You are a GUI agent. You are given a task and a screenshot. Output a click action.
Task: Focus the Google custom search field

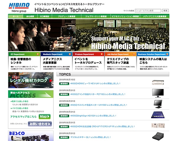pos(148,11)
